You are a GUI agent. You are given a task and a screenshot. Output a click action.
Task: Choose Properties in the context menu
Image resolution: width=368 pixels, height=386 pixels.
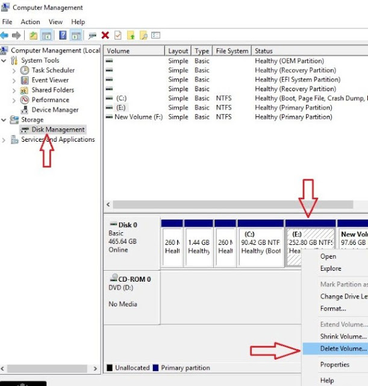click(x=335, y=364)
